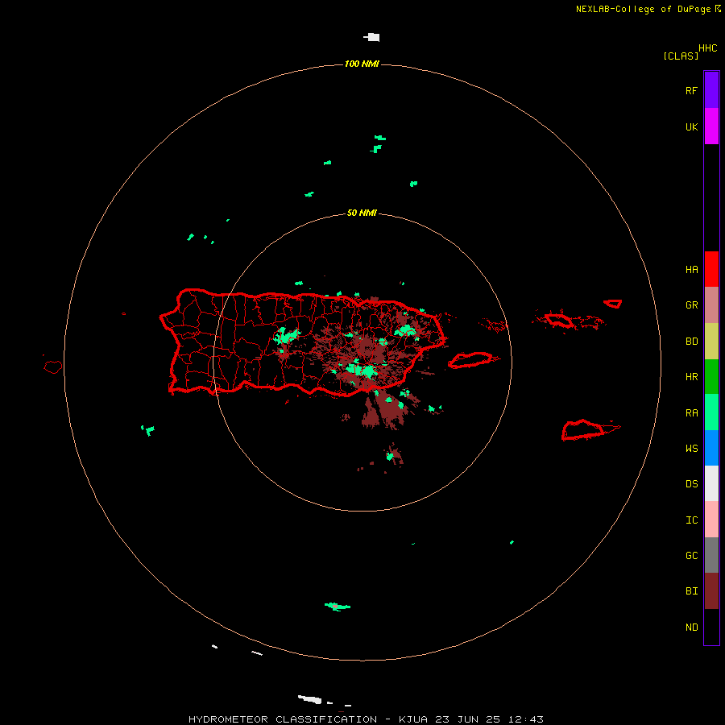The height and width of the screenshot is (725, 725).
Task: Click the BD legend label text
Action: [x=691, y=342]
